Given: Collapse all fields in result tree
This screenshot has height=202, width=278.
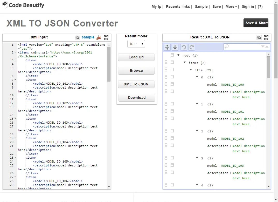Looking at the screenshot, I should tap(175, 47).
